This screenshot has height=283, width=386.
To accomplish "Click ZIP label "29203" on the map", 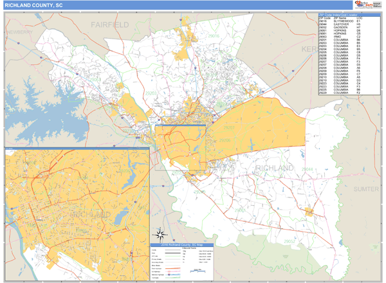I will pyautogui.click(x=151, y=93).
